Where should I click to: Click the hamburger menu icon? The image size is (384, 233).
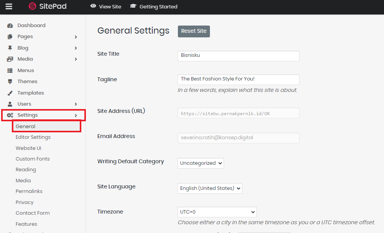click(x=9, y=6)
